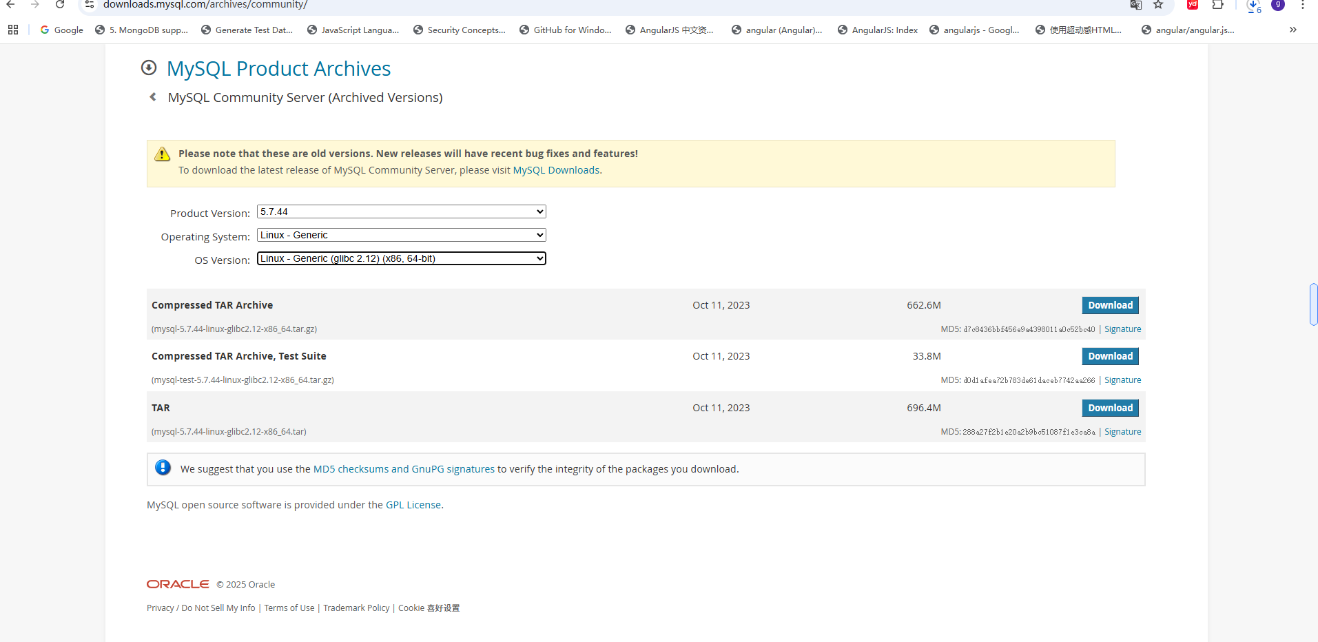Open the Product Version dropdown
The image size is (1318, 642).
[x=401, y=211]
